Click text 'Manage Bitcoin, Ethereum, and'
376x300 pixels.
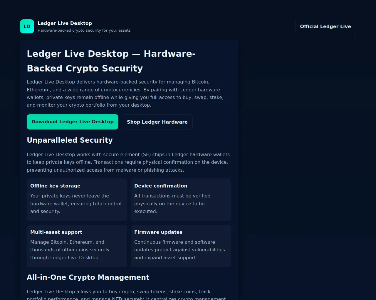coord(67,242)
